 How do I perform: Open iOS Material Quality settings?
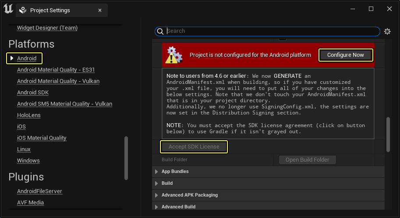pyautogui.click(x=42, y=138)
